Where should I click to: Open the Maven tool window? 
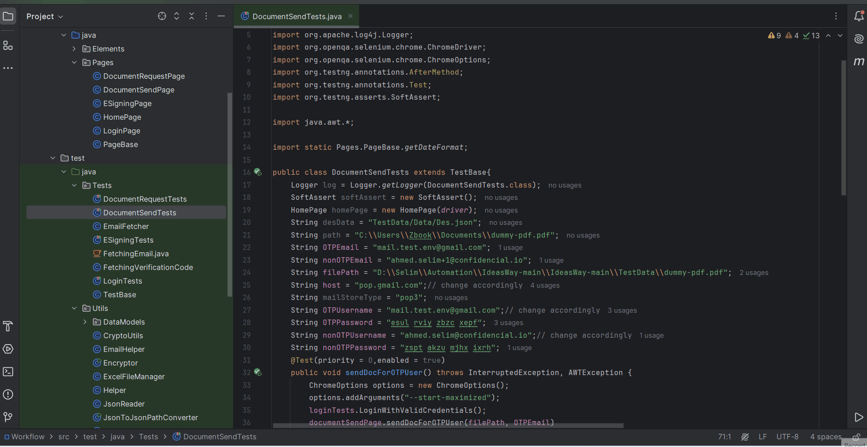pos(859,61)
